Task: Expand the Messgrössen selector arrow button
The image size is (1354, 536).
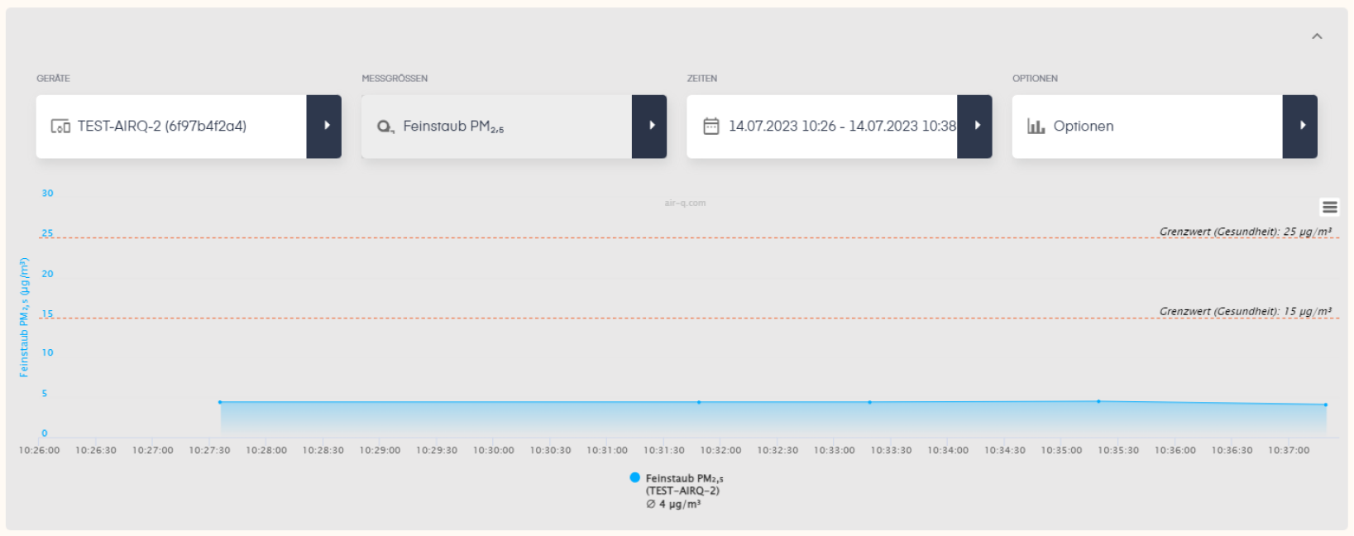Action: tap(649, 127)
